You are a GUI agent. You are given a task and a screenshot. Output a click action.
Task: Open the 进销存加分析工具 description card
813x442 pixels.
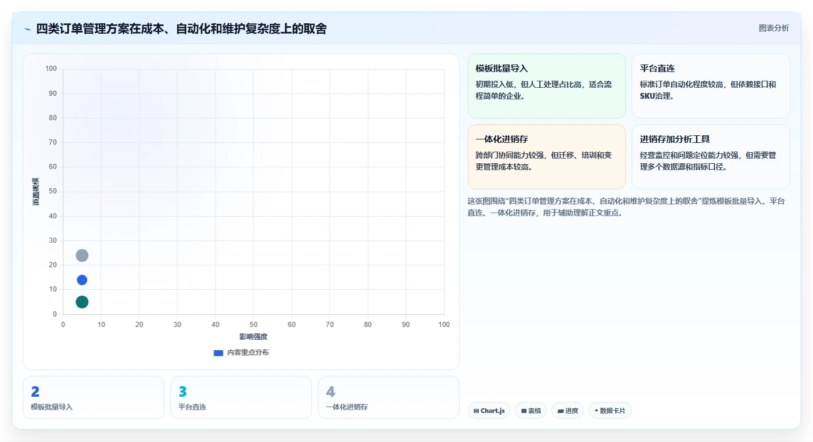click(x=711, y=157)
